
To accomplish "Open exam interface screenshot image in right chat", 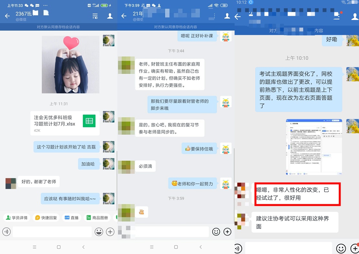I will 314,147.
